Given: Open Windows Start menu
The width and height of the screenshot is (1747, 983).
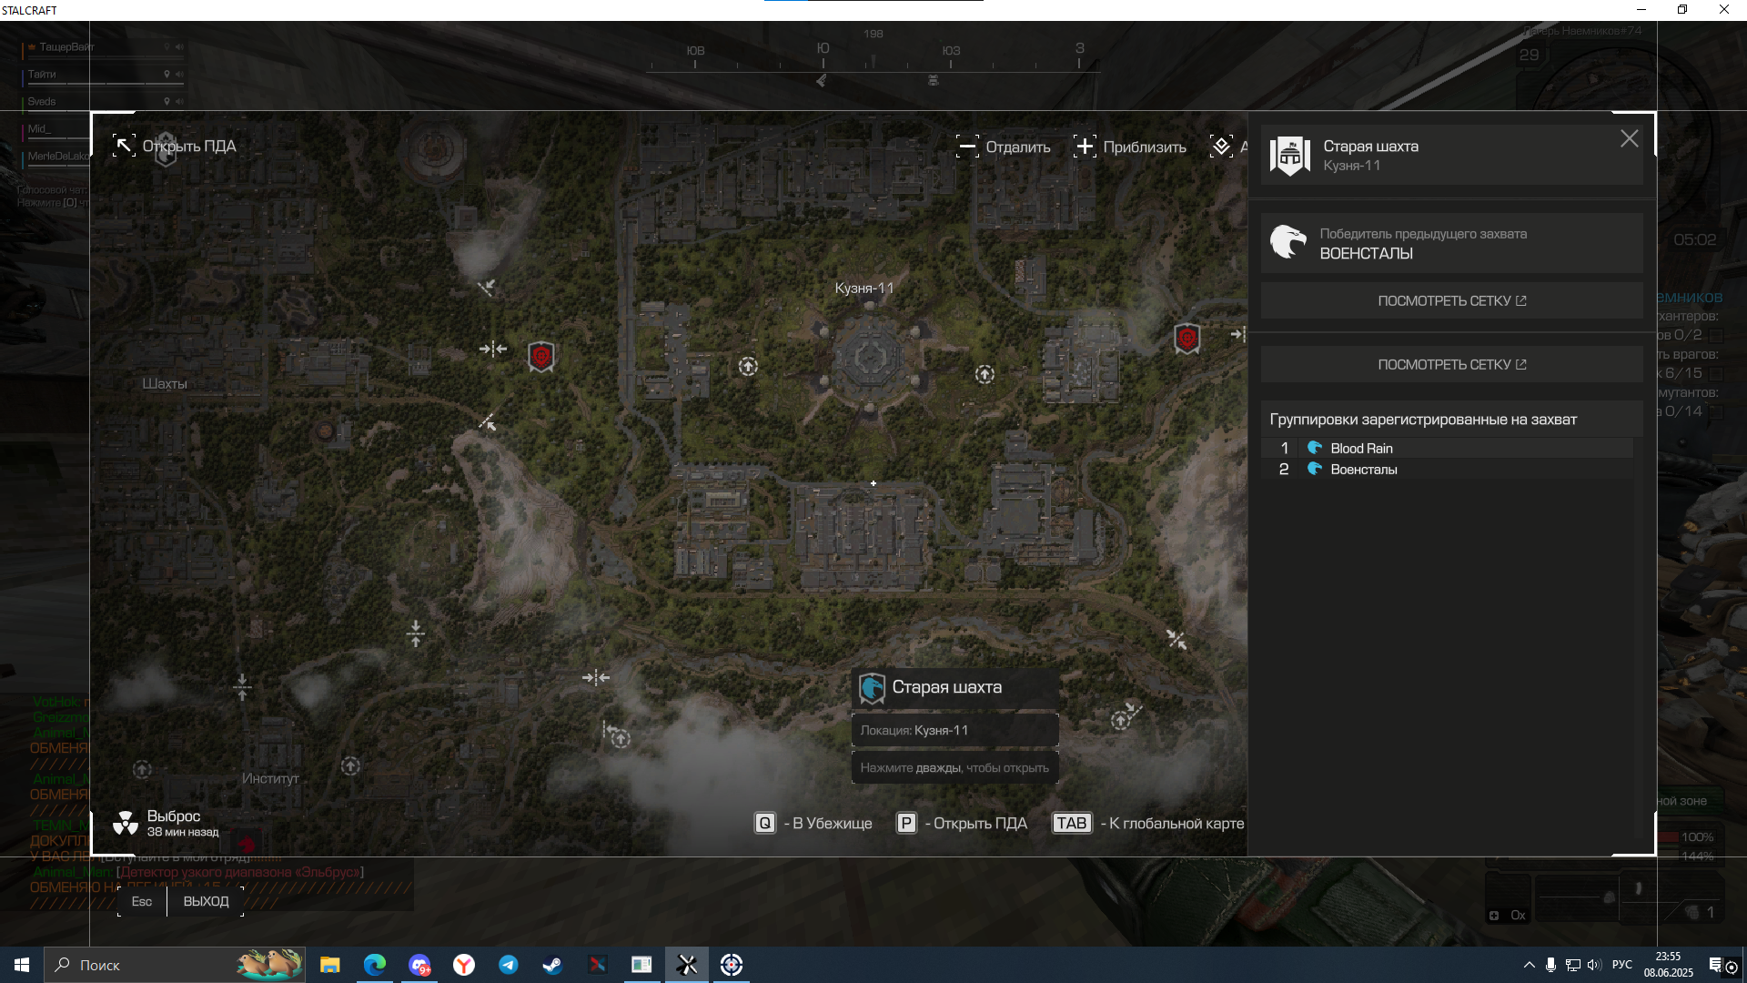Looking at the screenshot, I should coord(22,965).
